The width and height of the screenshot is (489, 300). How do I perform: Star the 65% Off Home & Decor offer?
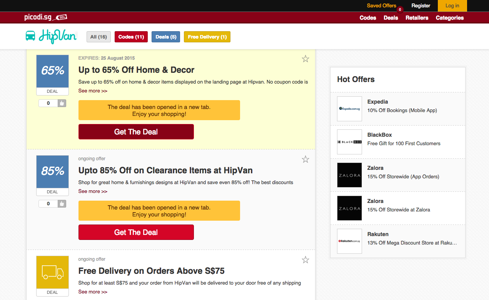pos(305,59)
